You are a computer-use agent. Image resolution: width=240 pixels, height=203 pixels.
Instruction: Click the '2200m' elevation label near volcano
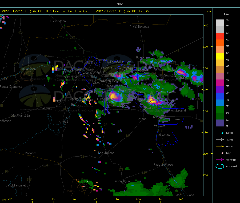[71, 191]
